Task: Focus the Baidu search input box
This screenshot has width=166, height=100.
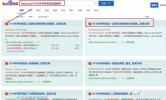Action: (59, 3)
